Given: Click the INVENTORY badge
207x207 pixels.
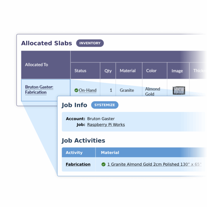Looking at the screenshot, I should tap(90, 43).
